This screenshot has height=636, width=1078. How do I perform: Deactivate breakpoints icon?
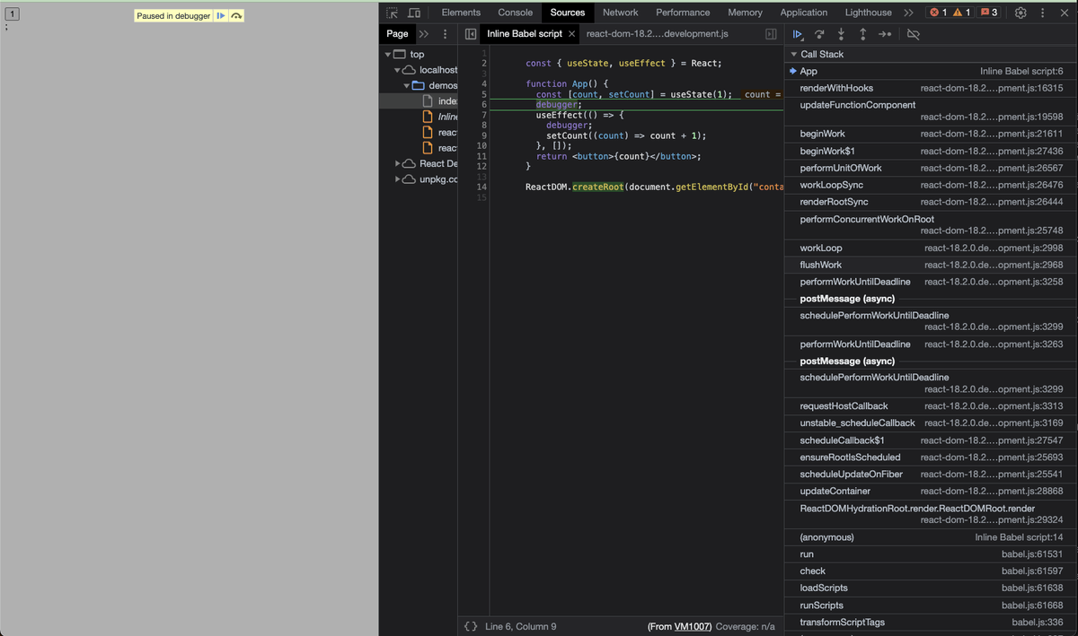point(914,34)
